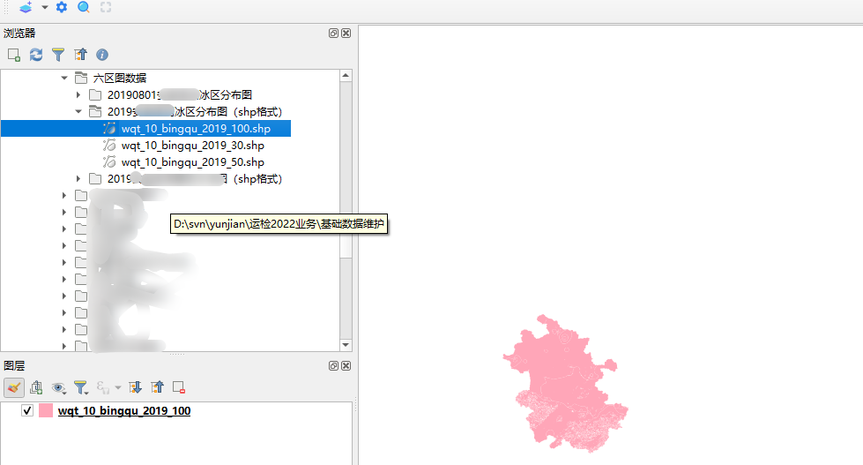
Task: Click the browser panel filter funnel icon
Action: coord(58,55)
